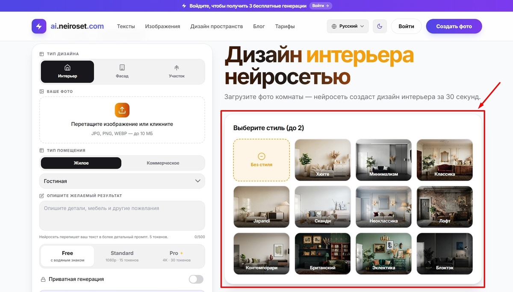Screen dimensions: 513x292
Task: Switch to the Фасад design tab
Action: pos(122,72)
